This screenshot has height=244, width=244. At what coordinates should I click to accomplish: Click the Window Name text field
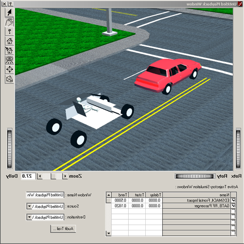click(x=45, y=195)
